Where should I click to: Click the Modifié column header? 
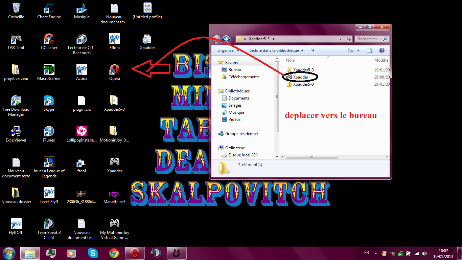[x=381, y=60]
